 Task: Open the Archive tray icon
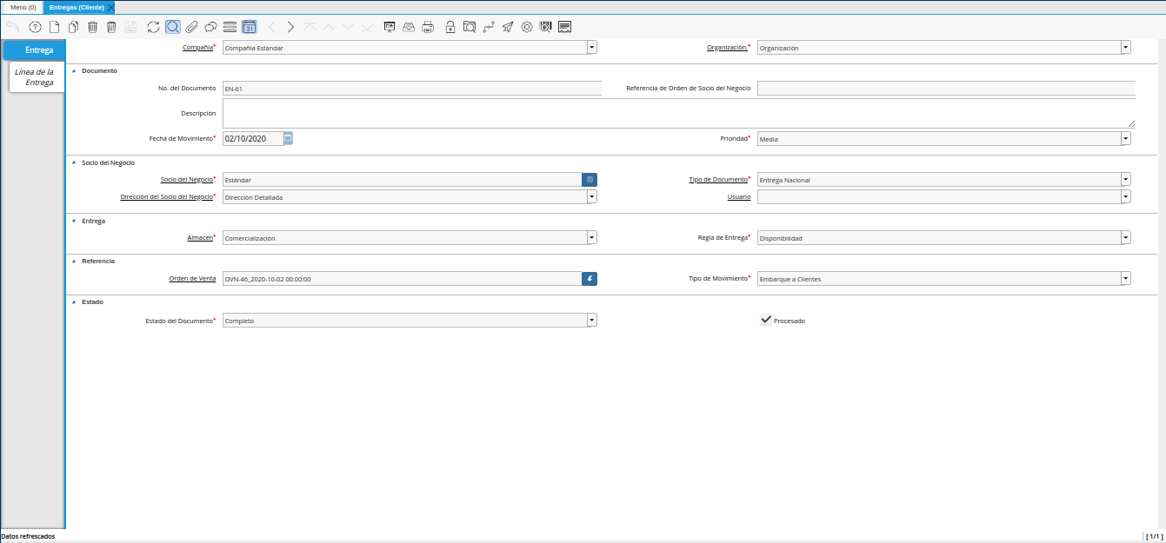click(408, 27)
